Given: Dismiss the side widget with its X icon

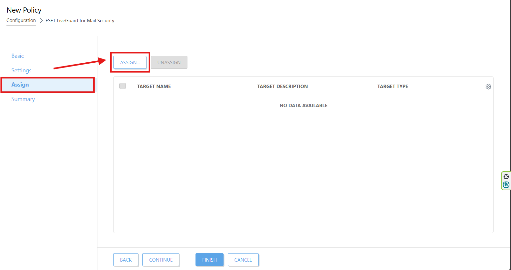Looking at the screenshot, I should pos(506,177).
